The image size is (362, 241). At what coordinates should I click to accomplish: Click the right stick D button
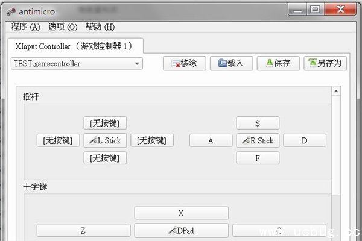click(305, 140)
